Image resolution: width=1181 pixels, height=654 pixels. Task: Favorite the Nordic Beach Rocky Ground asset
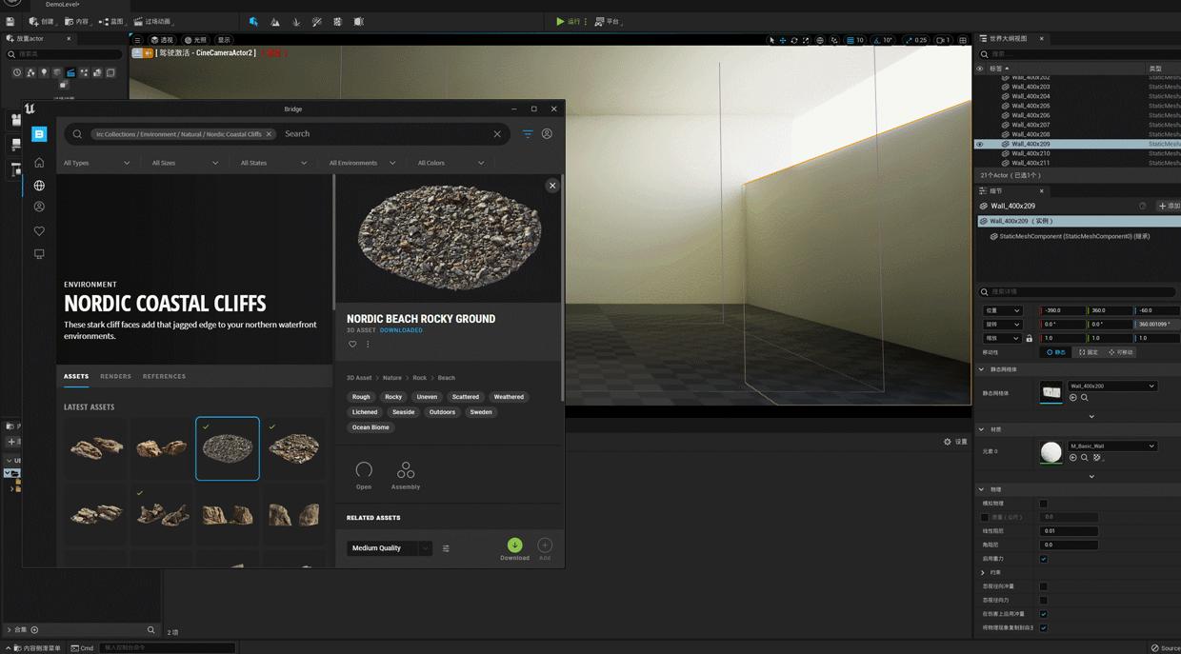(x=352, y=345)
